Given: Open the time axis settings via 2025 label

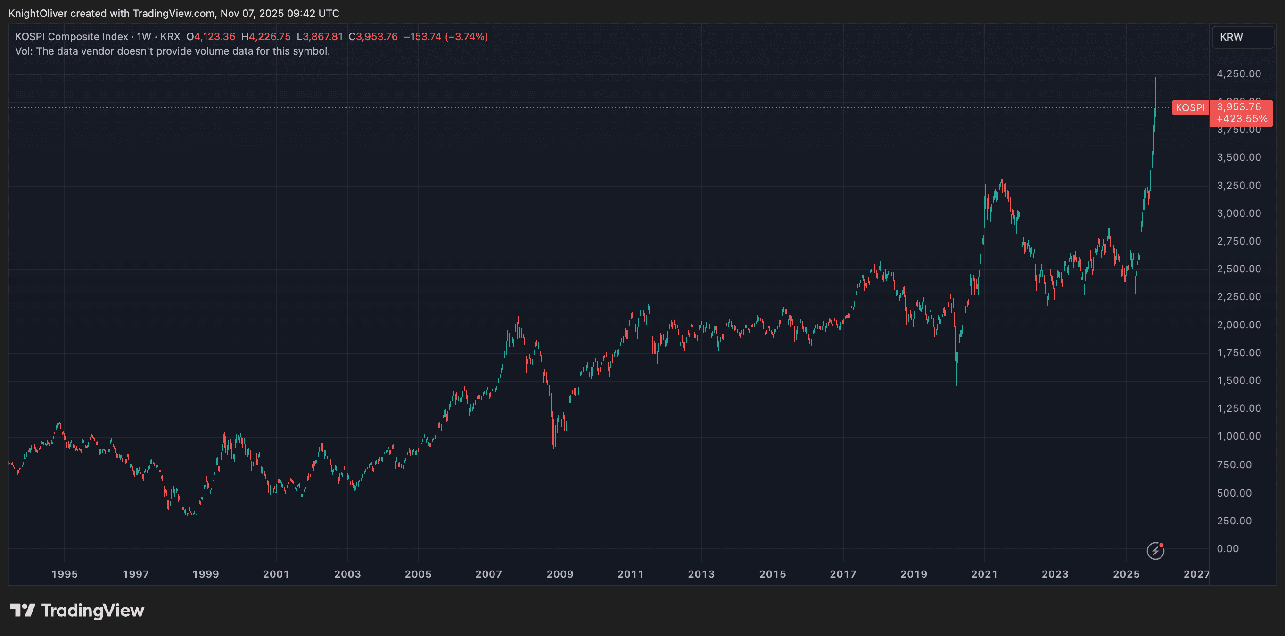Looking at the screenshot, I should (1126, 574).
